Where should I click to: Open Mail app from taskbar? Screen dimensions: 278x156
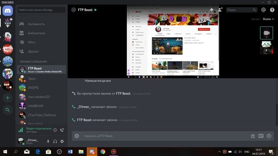point(27,152)
